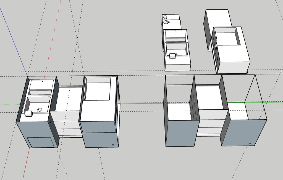
Task: Select the tall sink unit at top center
Action: click(175, 42)
